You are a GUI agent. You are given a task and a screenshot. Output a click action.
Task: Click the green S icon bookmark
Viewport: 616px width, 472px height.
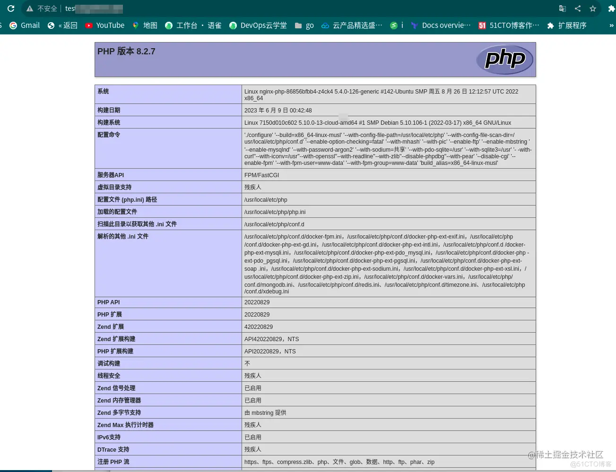coord(397,26)
